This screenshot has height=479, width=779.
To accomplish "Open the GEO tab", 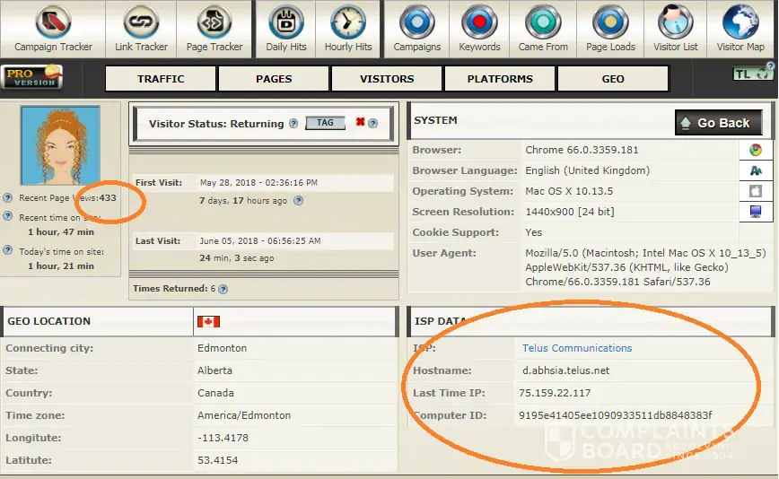I will [x=613, y=79].
